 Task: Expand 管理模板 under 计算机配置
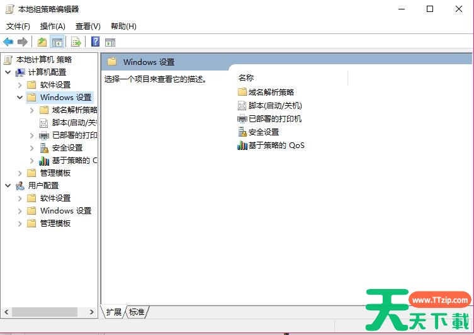20,173
